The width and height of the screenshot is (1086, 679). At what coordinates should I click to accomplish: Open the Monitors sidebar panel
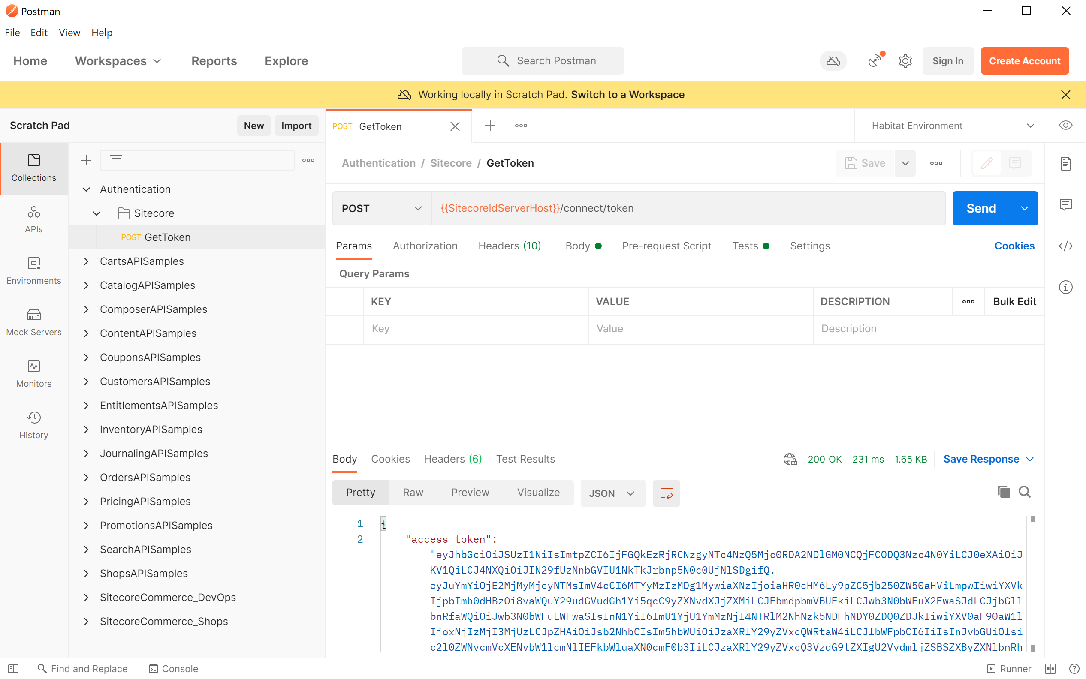[34, 374]
